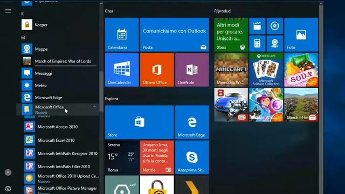Open the OneNote tile
This screenshot has height=194, width=345.
(x=192, y=70)
